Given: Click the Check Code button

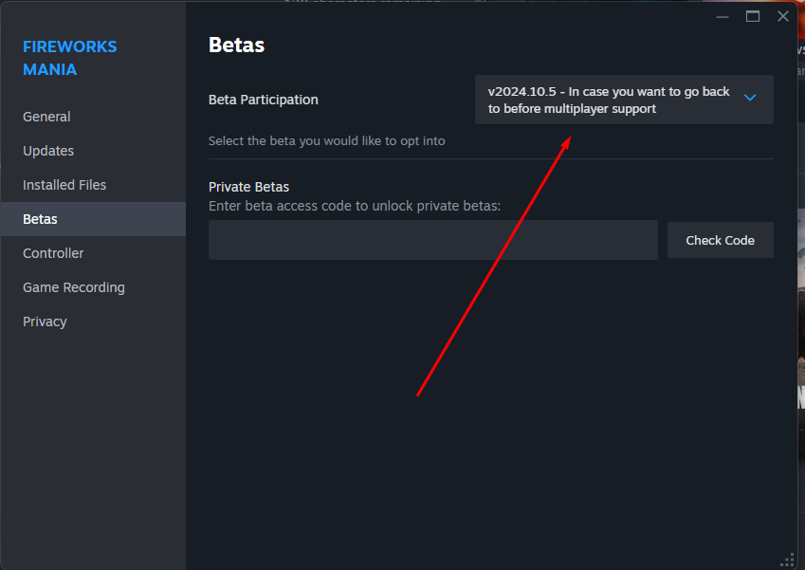Looking at the screenshot, I should point(720,239).
